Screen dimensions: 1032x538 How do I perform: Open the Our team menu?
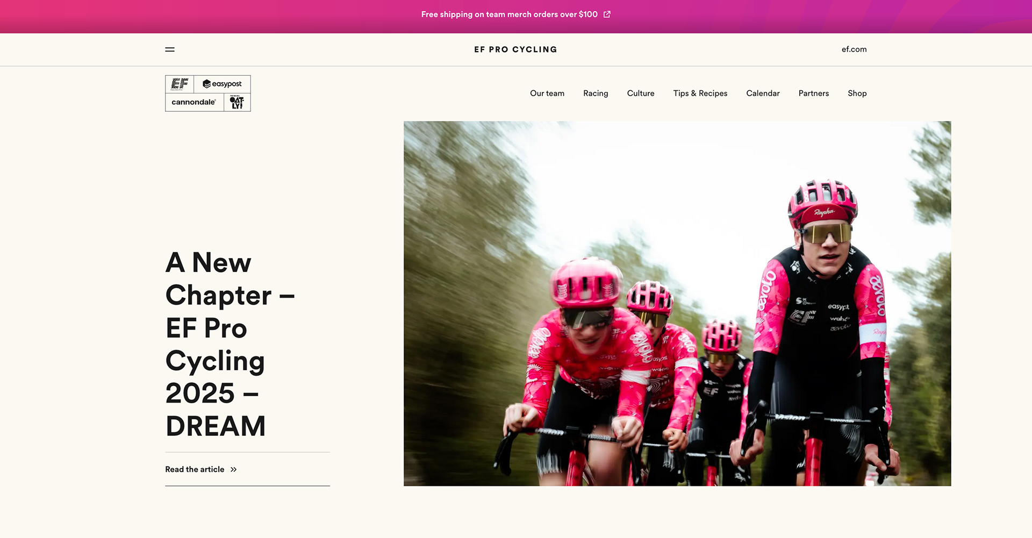click(547, 94)
